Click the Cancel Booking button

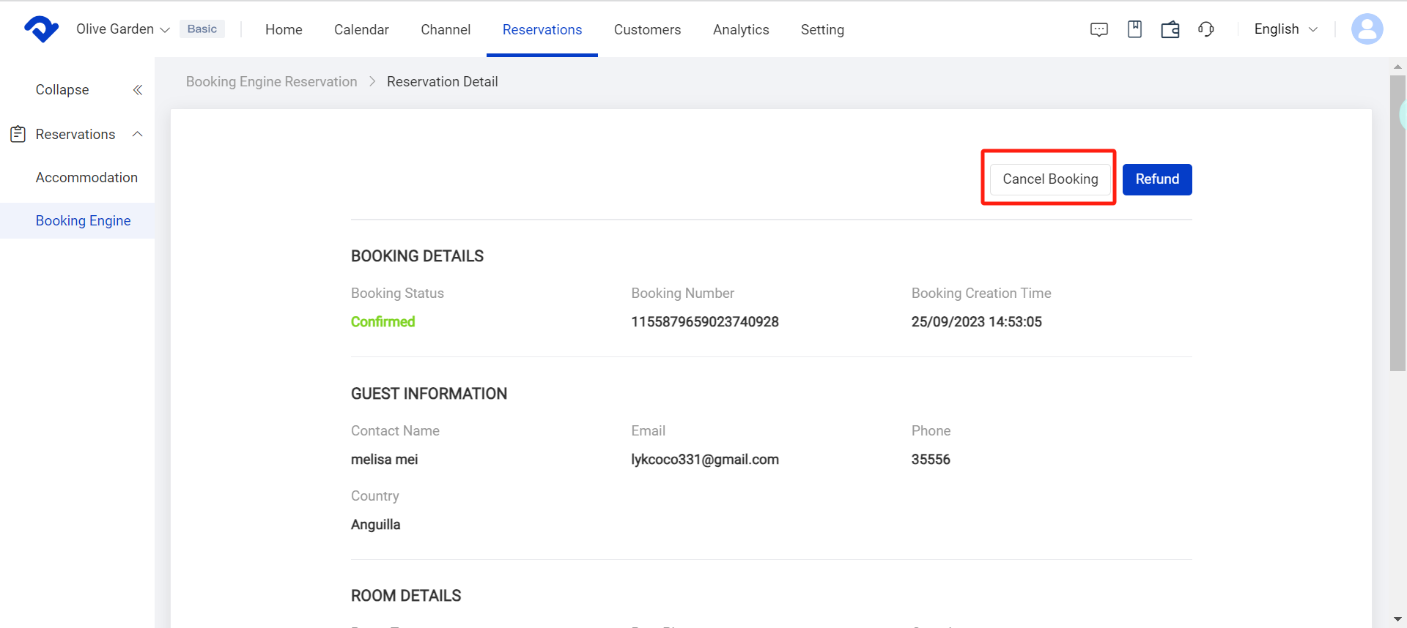[x=1049, y=179]
